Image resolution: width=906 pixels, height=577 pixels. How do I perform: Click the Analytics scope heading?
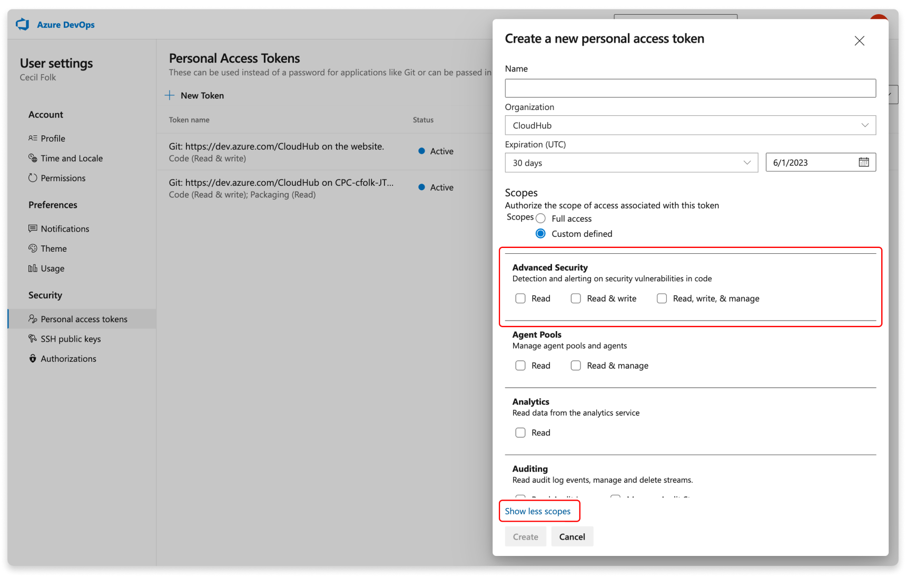click(530, 402)
